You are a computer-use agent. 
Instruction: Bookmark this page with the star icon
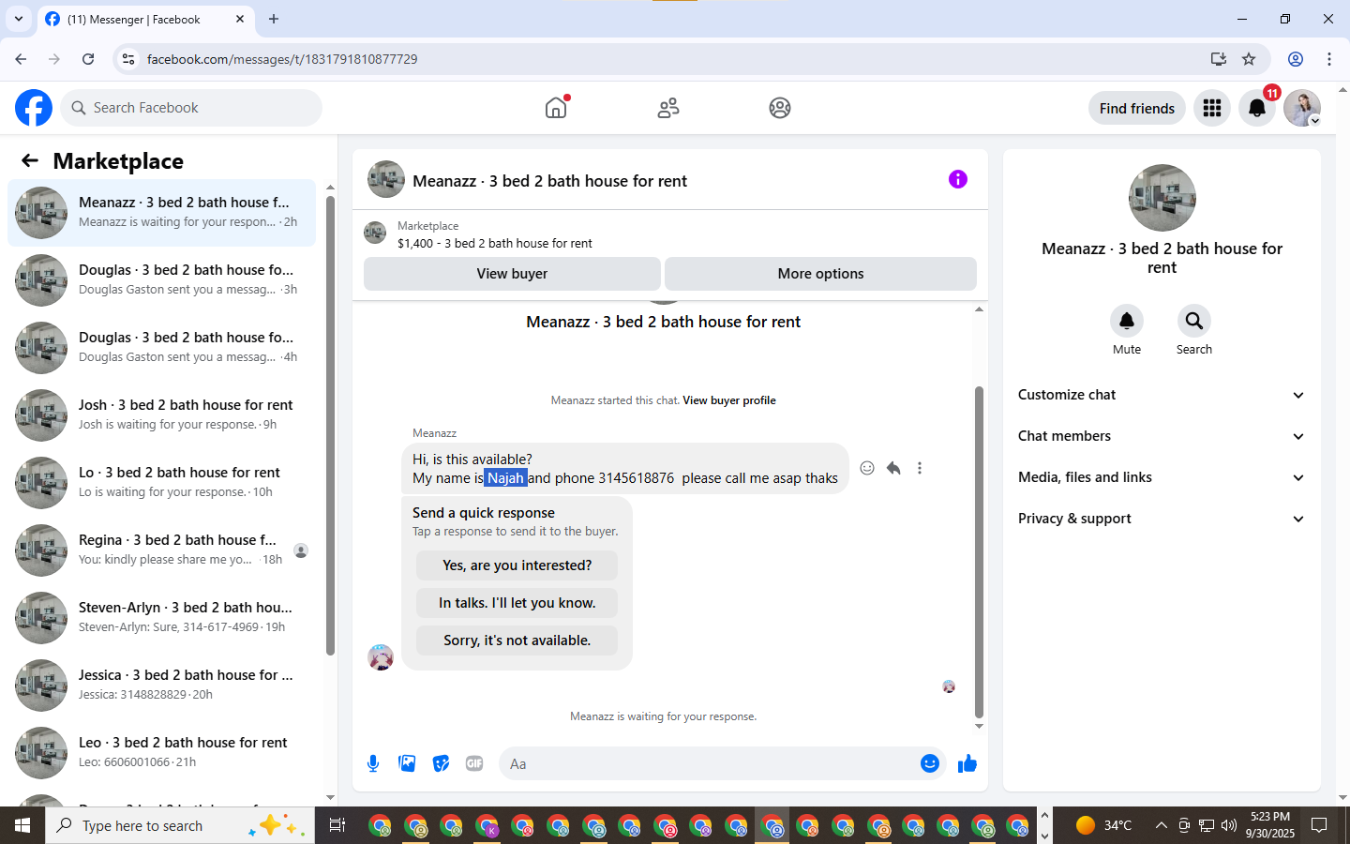click(x=1249, y=59)
